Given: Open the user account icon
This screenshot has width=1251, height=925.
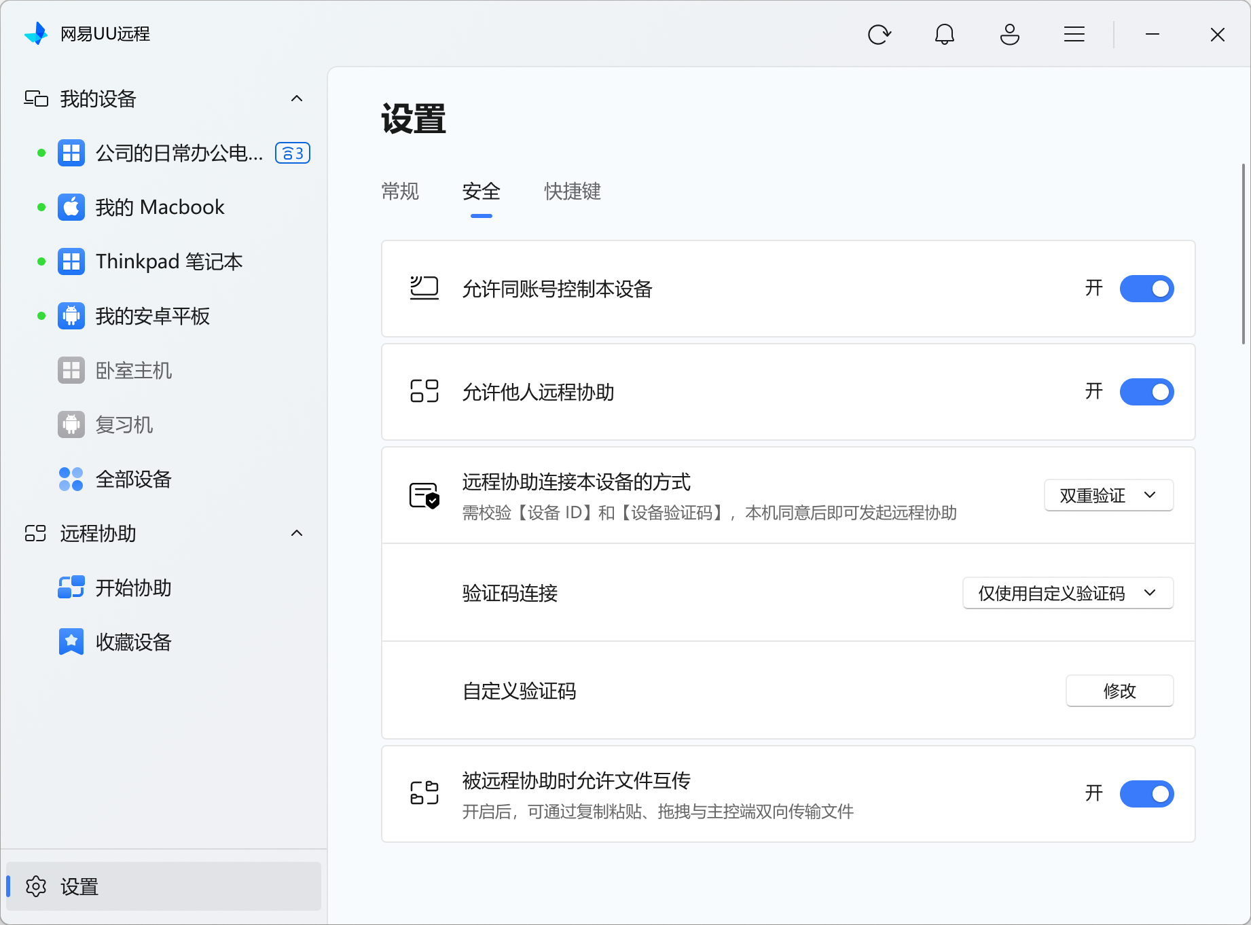Looking at the screenshot, I should [x=1009, y=34].
